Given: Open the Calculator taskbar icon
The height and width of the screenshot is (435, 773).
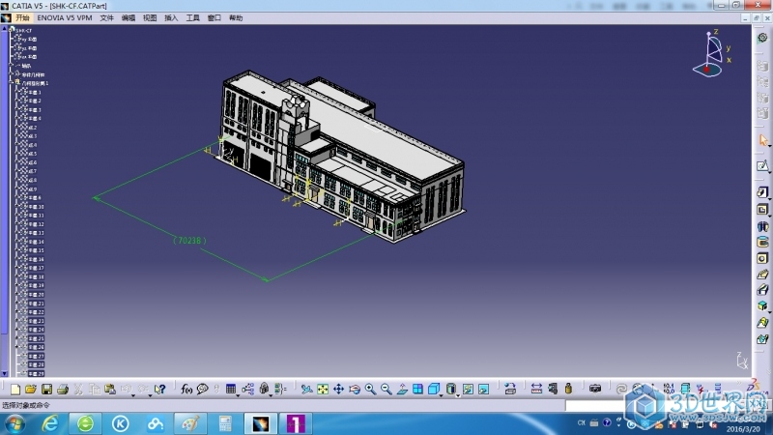Looking at the screenshot, I should (225, 423).
